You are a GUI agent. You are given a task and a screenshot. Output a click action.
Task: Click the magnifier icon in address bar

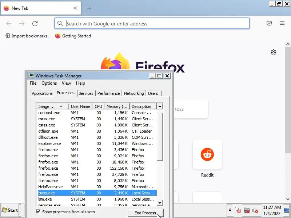coord(60,23)
